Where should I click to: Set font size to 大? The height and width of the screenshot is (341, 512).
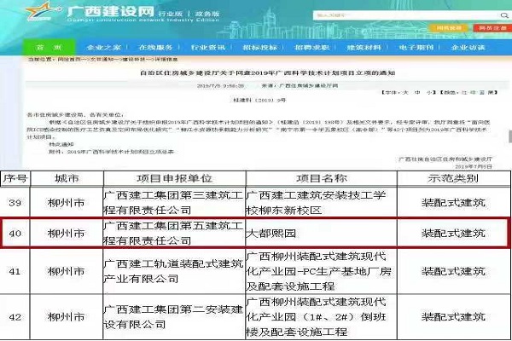[x=405, y=92]
